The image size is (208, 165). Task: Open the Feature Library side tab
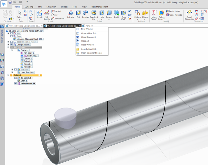[2, 34]
